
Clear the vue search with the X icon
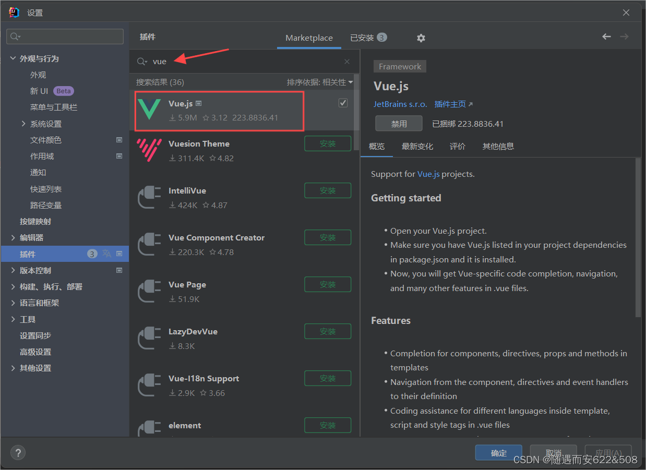click(x=346, y=62)
